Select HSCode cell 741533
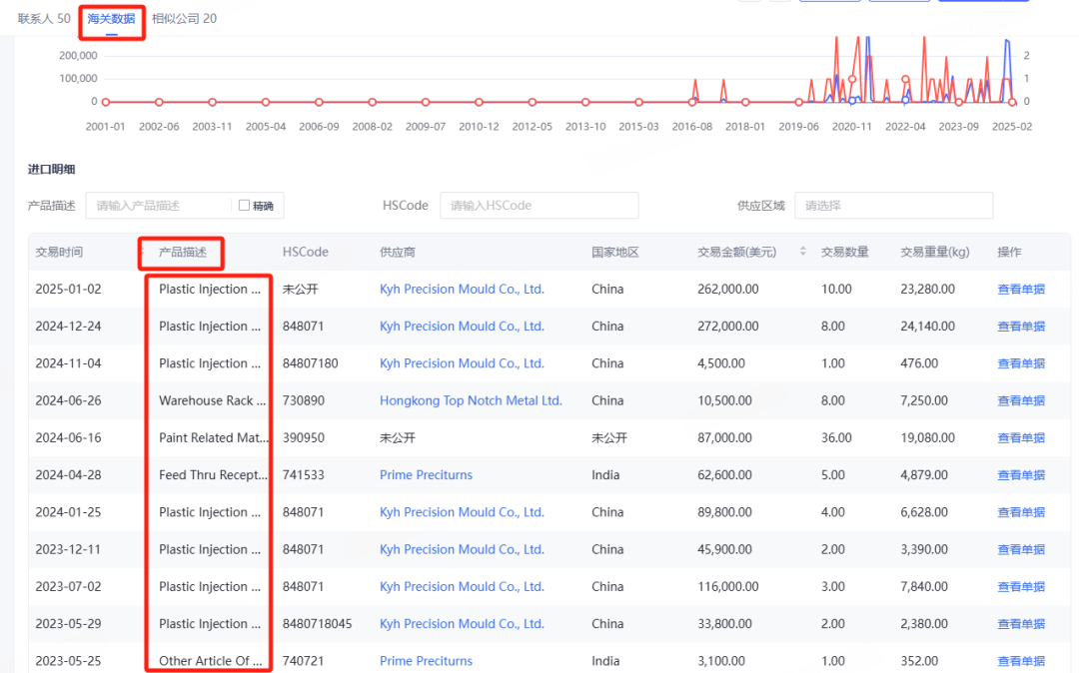 click(303, 474)
